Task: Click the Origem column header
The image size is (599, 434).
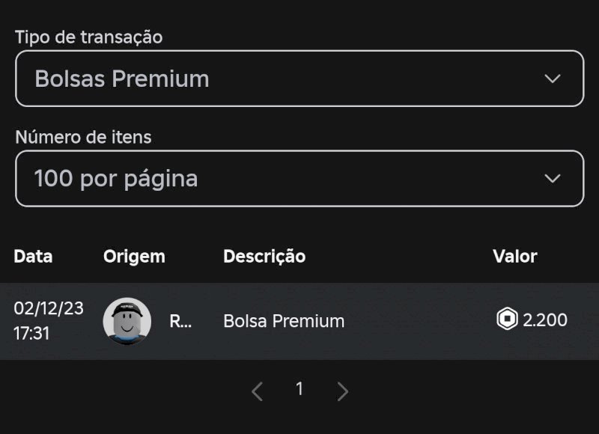Action: tap(134, 256)
